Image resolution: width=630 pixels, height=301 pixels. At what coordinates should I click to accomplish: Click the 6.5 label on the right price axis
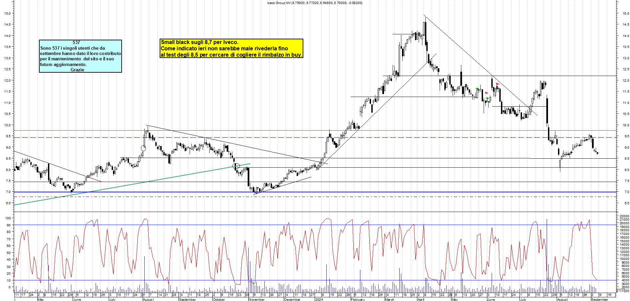point(627,203)
